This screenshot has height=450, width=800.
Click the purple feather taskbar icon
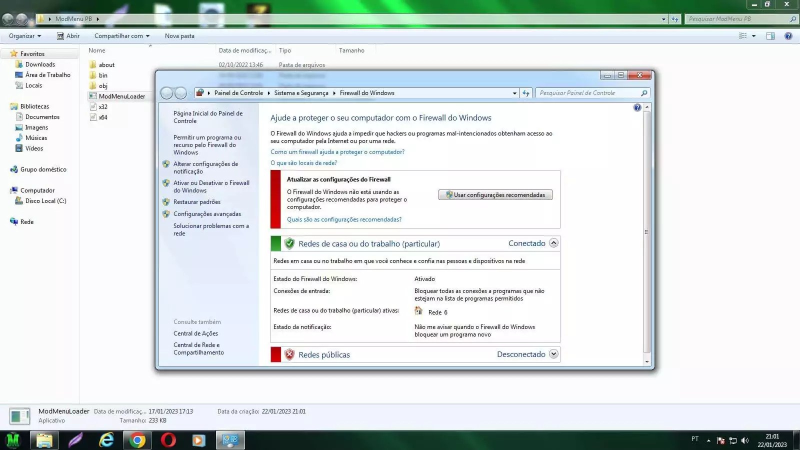pos(75,440)
